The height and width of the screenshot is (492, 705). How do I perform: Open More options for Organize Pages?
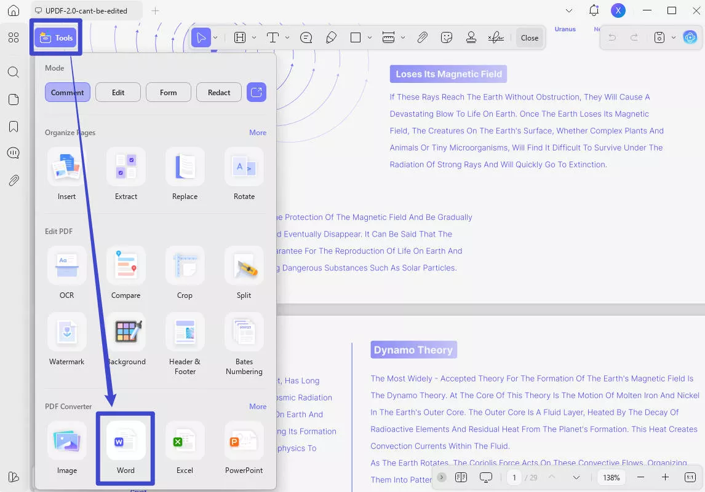click(258, 133)
